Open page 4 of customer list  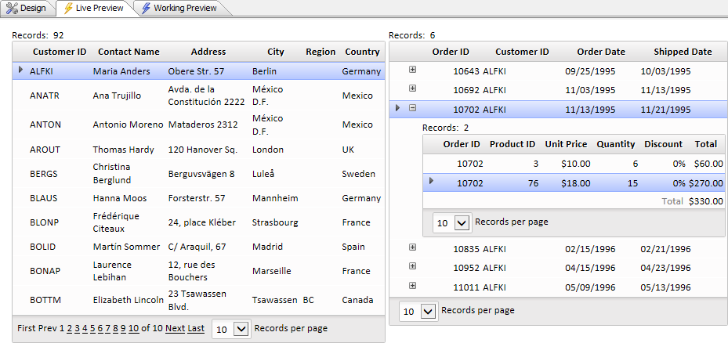[x=85, y=329]
